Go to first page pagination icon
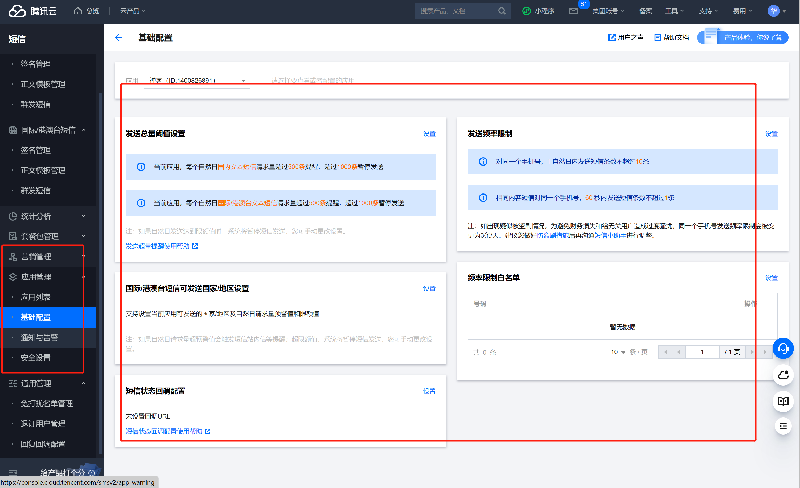The width and height of the screenshot is (800, 488). point(665,352)
